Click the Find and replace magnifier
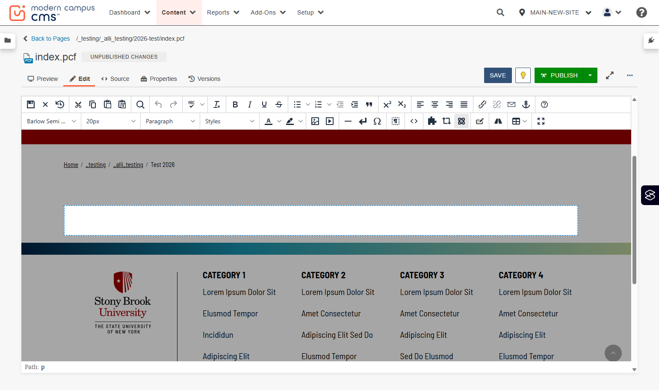 pyautogui.click(x=140, y=104)
